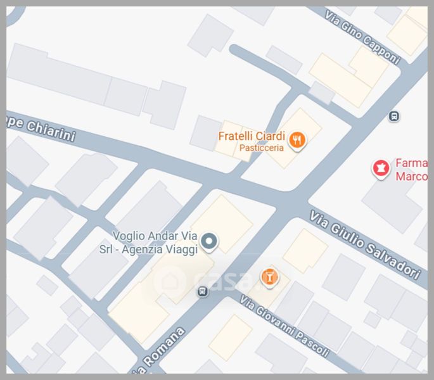
Task: Click the Pasticceria subtitle text
Action: (262, 148)
